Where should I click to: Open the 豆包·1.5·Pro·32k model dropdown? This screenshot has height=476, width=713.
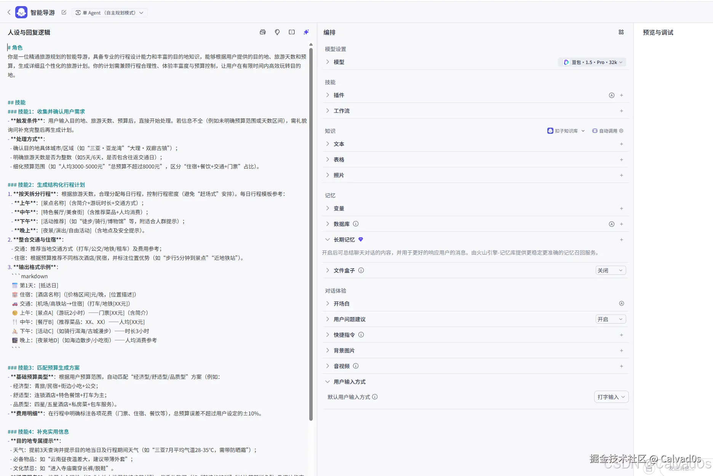(x=593, y=62)
